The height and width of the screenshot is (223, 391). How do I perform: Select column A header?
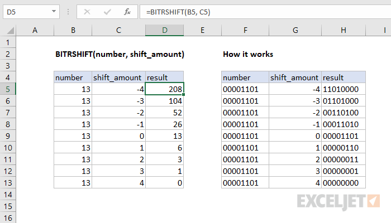35,30
